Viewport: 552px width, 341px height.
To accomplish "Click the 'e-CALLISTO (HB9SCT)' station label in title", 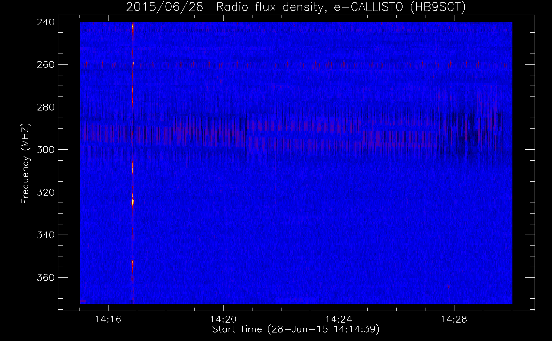I will coord(400,7).
